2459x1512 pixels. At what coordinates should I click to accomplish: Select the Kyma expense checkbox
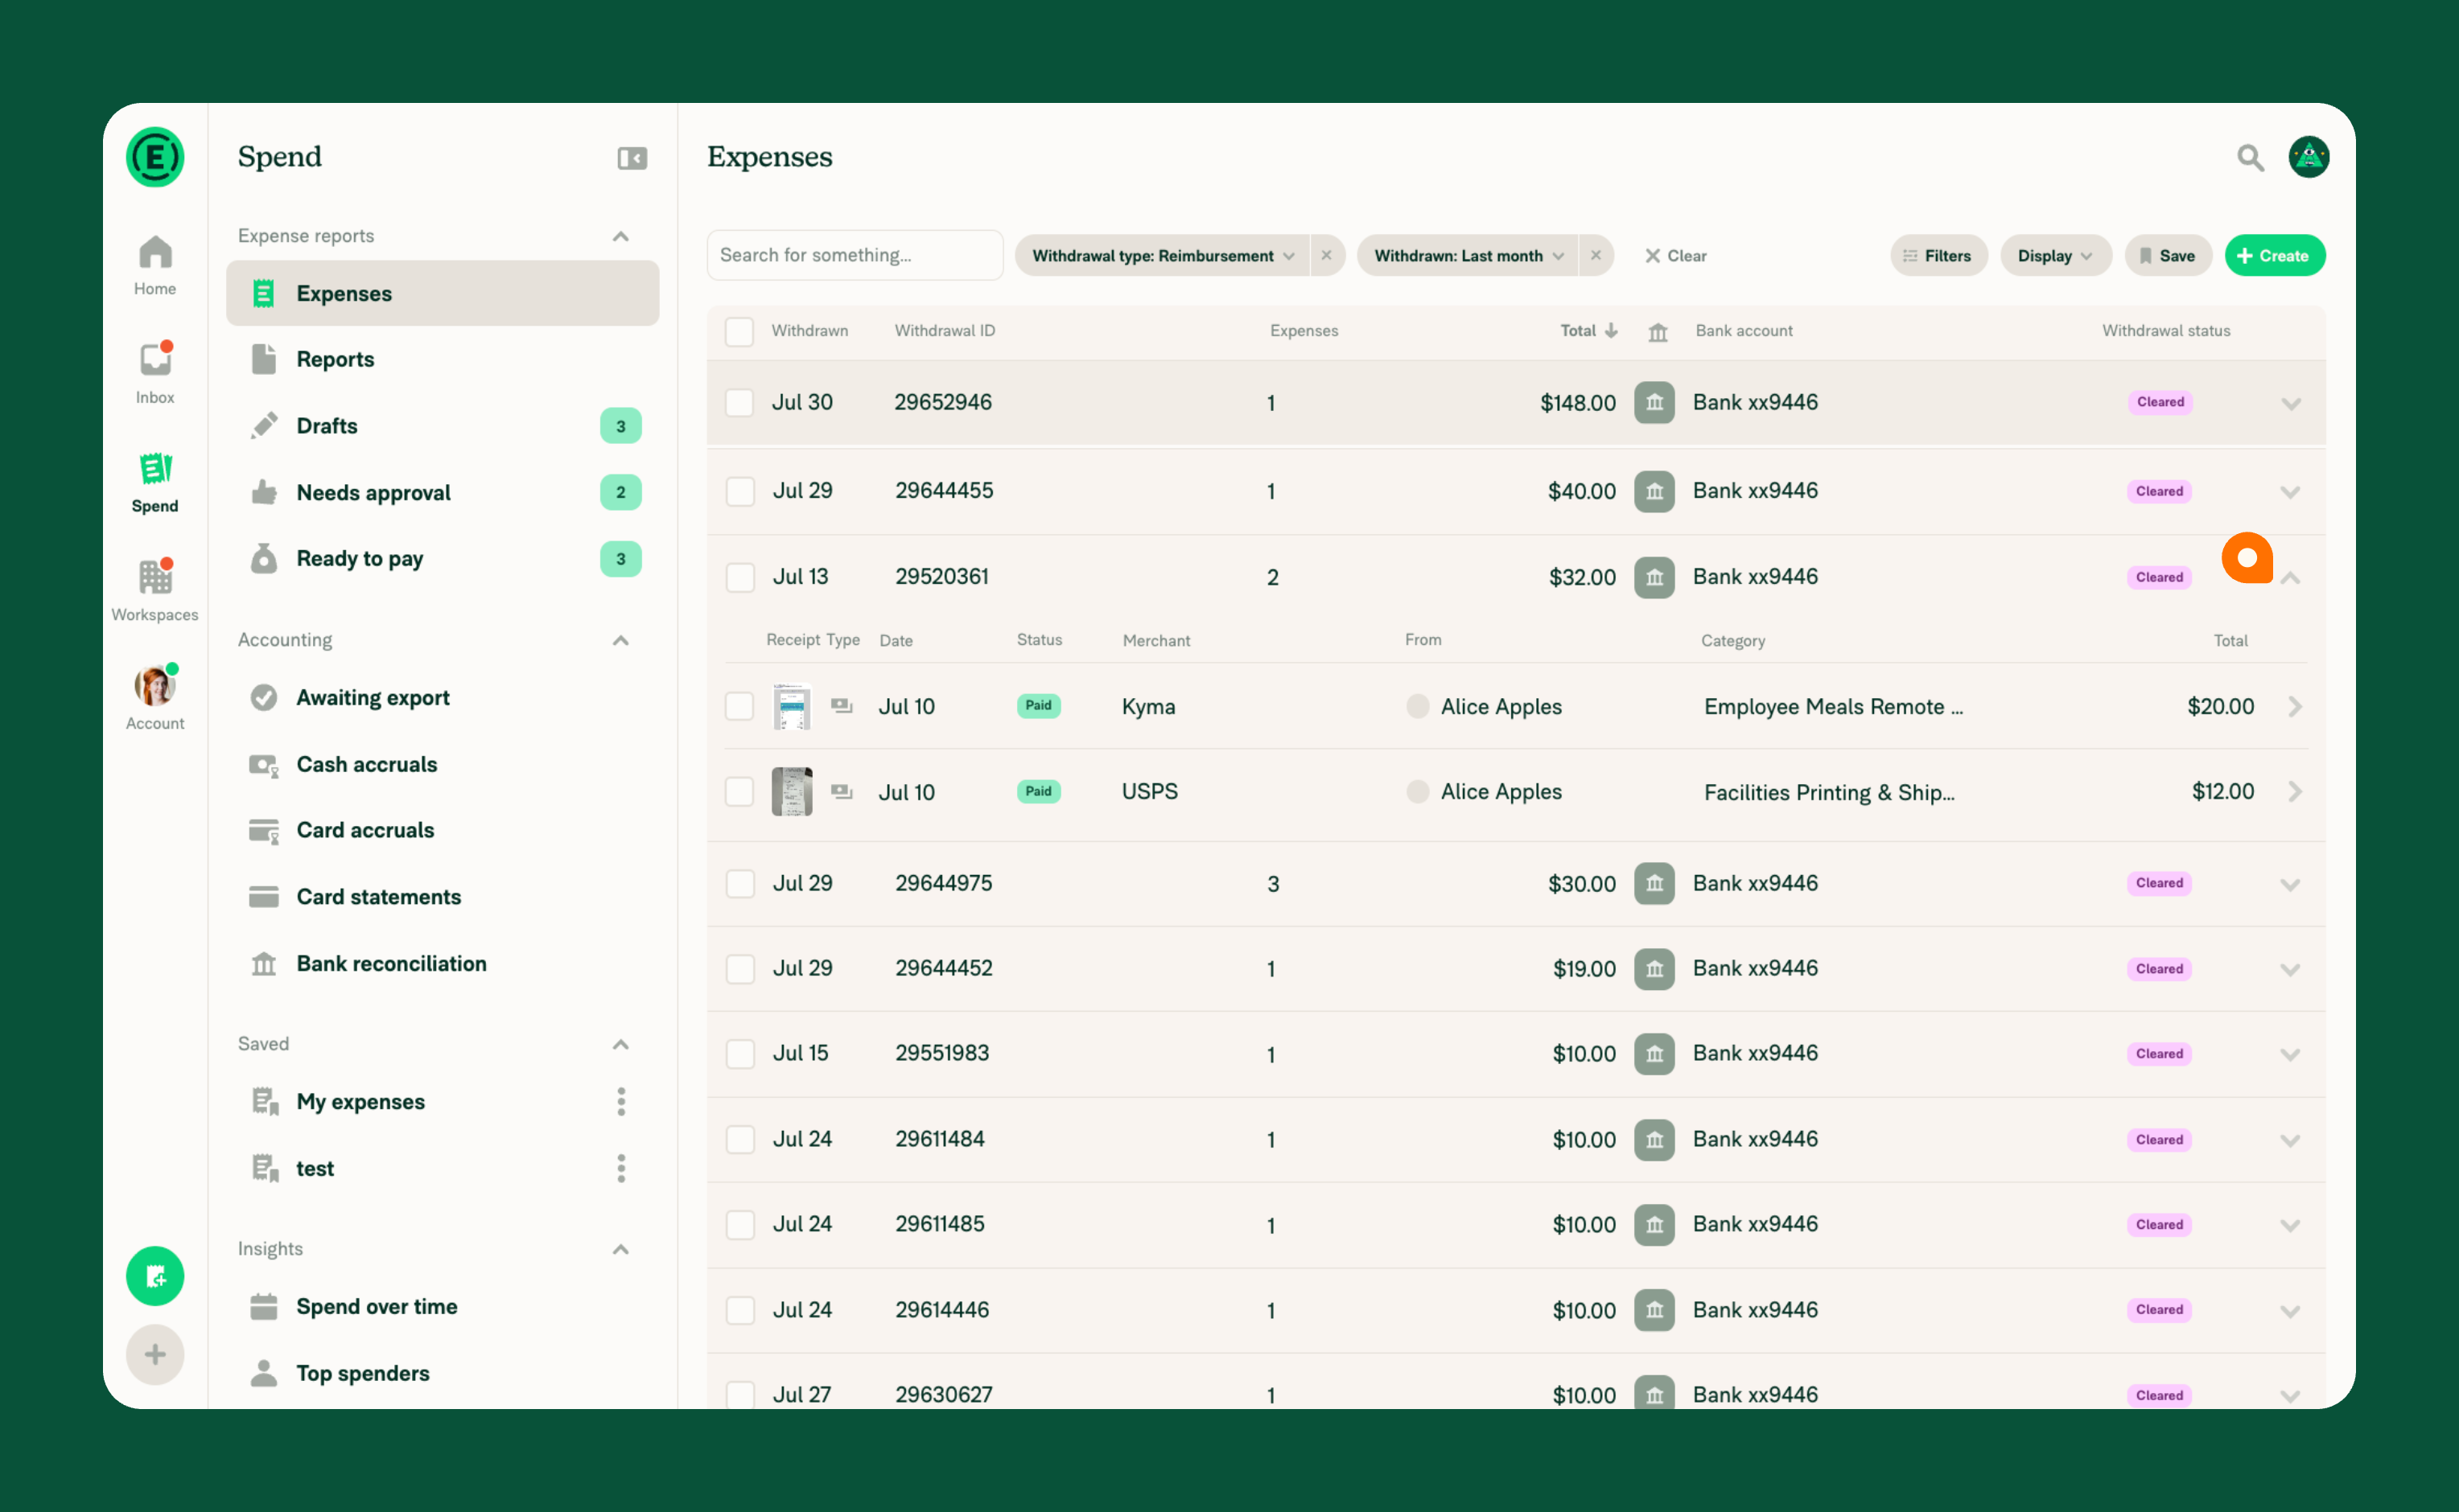739,706
